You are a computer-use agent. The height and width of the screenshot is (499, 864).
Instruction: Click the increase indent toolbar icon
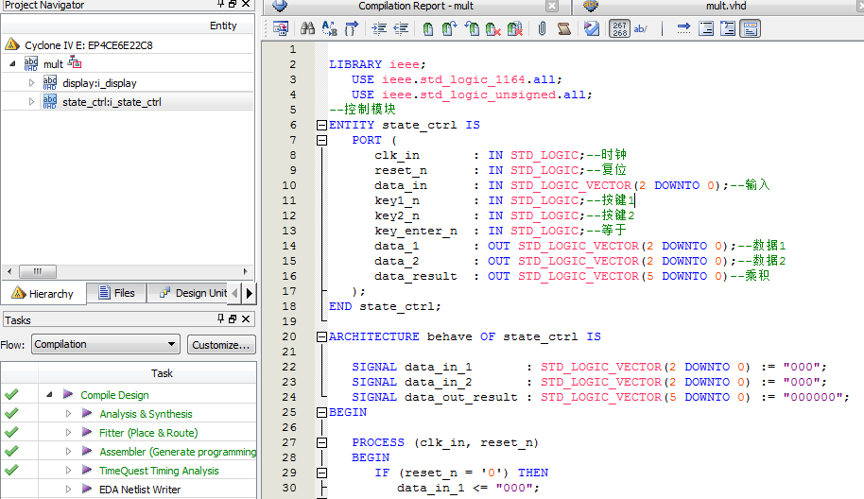pos(379,29)
